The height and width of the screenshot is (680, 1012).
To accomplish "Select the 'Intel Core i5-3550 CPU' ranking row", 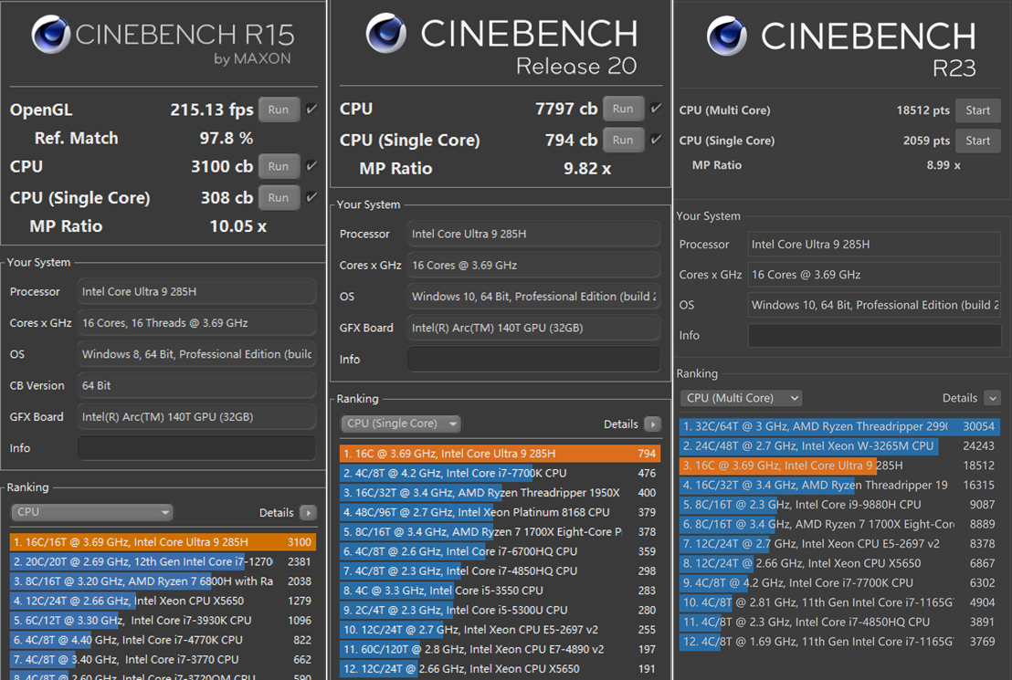I will tap(500, 591).
